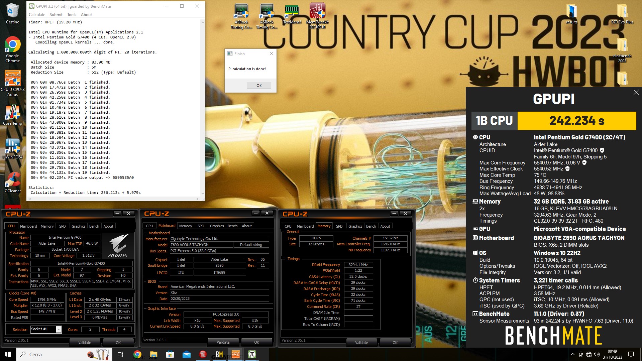Viewport: 642px width, 361px height.
Task: Open the Calculate menu in GPUPI
Action: 37,15
